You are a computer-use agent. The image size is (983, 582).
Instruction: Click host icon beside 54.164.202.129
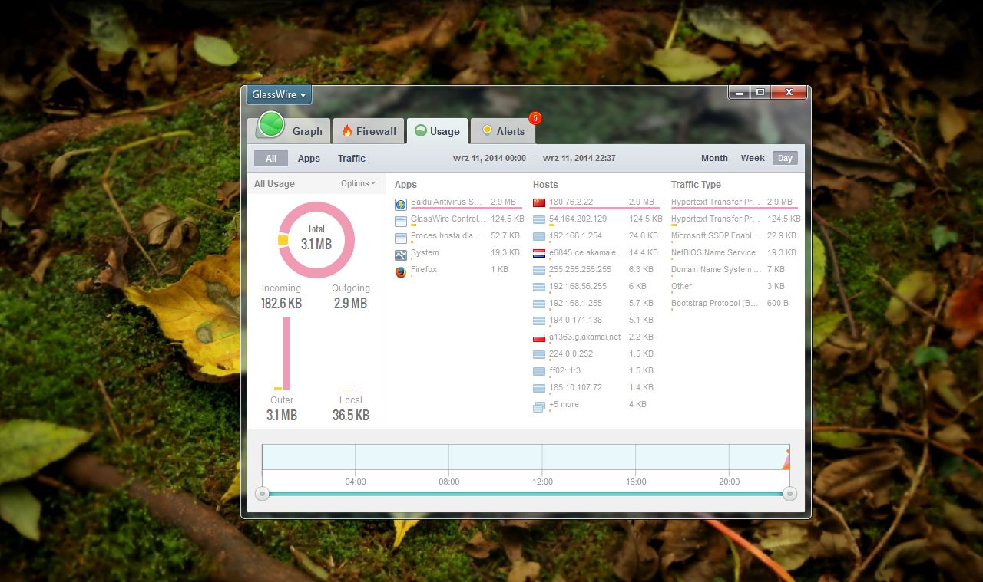[539, 220]
